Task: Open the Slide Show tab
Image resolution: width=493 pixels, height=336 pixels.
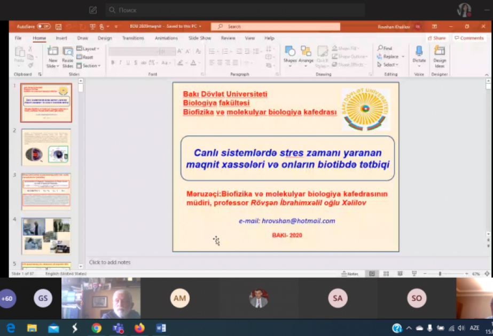Action: coord(200,38)
